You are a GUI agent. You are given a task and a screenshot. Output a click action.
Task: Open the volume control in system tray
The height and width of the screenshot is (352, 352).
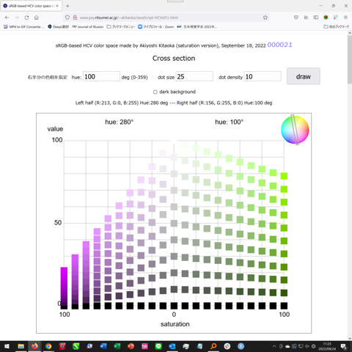307,346
